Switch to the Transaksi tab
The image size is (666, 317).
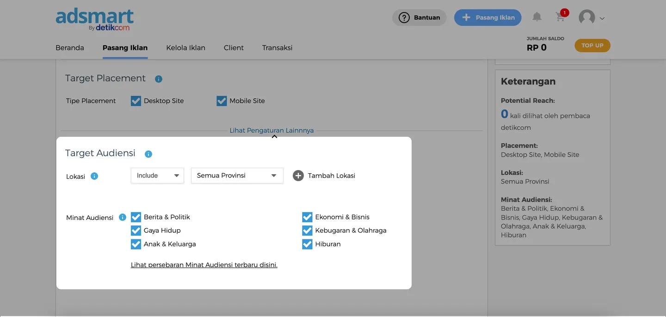[277, 48]
